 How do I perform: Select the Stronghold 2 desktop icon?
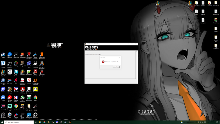pyautogui.click(x=23, y=64)
